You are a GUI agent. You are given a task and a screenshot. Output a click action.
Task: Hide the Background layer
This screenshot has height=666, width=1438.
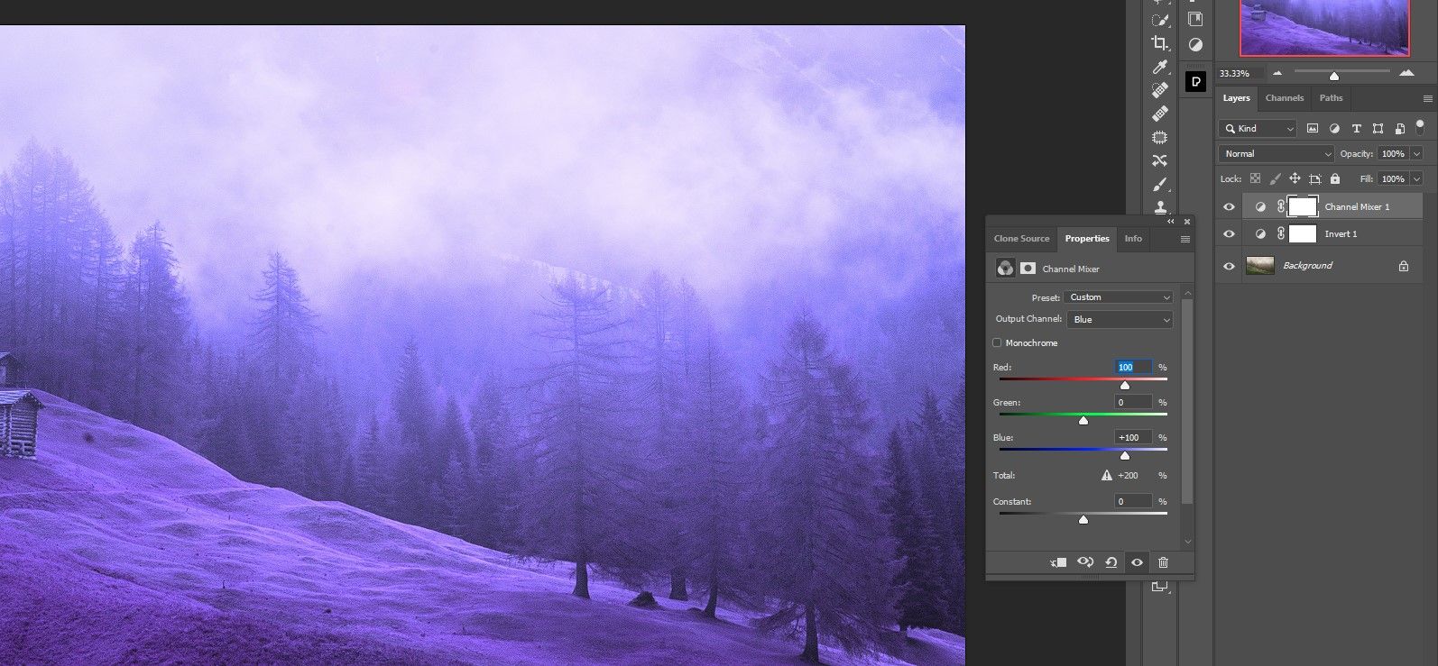(1229, 266)
